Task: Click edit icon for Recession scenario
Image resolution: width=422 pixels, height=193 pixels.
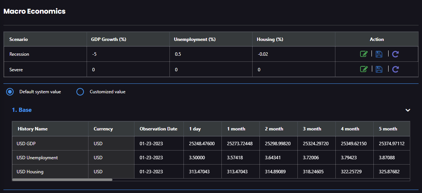Action: click(x=364, y=54)
